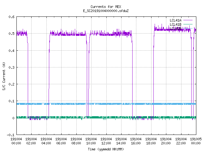Click the 0.5 y-axis tick label

point(11,34)
